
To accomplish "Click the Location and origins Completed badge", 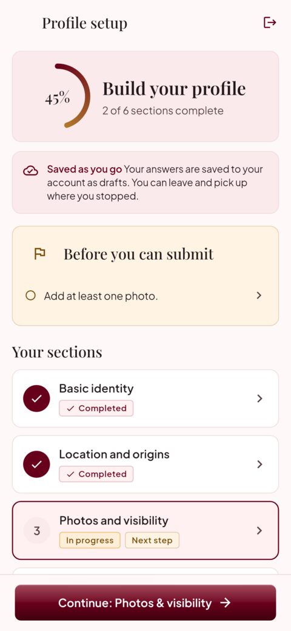I will pyautogui.click(x=96, y=474).
